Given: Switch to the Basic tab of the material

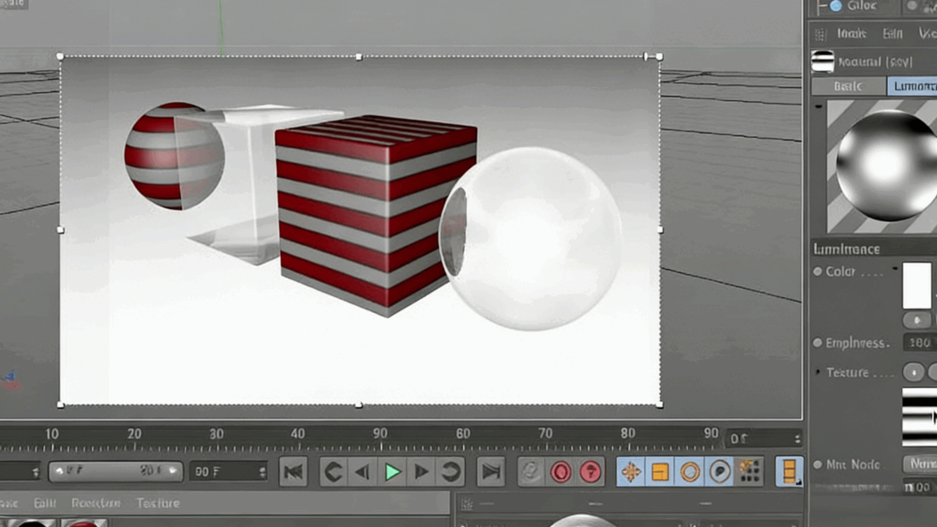Looking at the screenshot, I should (x=847, y=86).
